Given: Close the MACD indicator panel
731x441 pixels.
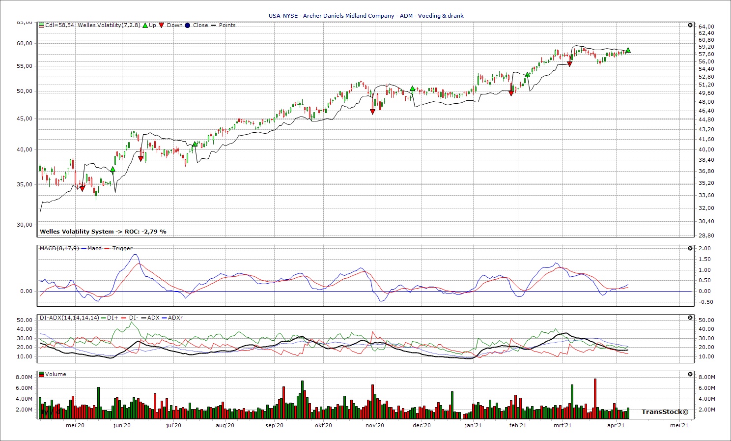Looking at the screenshot, I should point(690,248).
